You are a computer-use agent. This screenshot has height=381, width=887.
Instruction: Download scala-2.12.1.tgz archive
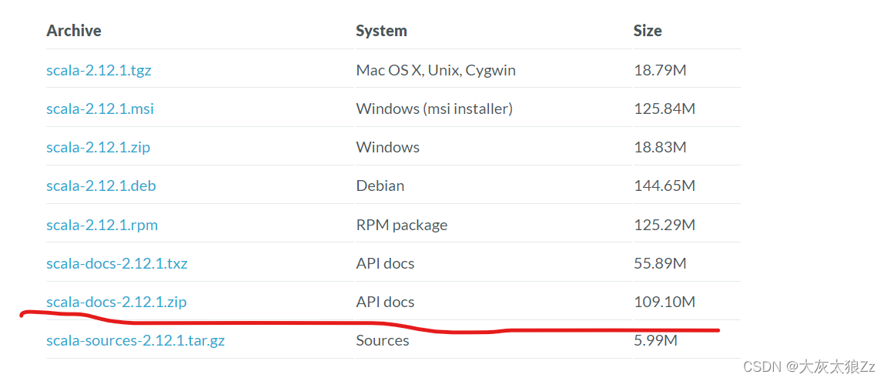(x=99, y=71)
